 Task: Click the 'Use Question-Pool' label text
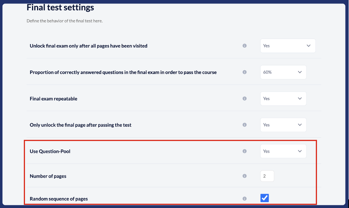coord(50,151)
